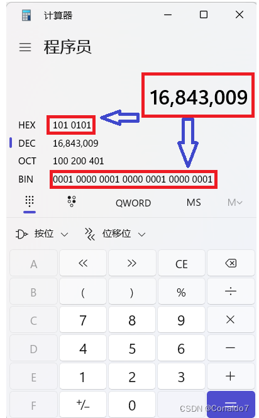Click the right shift >> key
The height and width of the screenshot is (418, 259).
[x=132, y=263]
